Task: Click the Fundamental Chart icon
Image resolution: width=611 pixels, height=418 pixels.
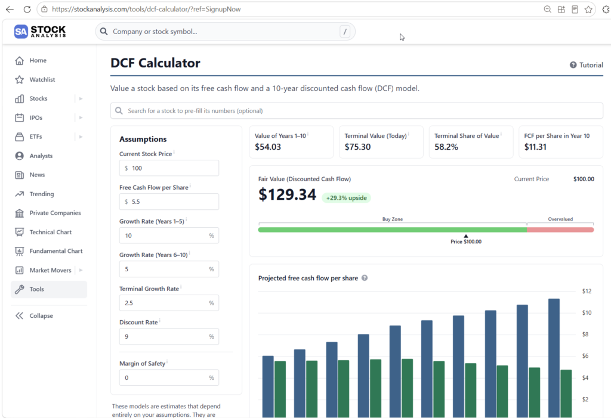Action: click(x=20, y=251)
